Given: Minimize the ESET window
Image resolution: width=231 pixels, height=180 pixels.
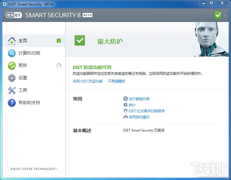Looking at the screenshot, I should [x=204, y=3].
